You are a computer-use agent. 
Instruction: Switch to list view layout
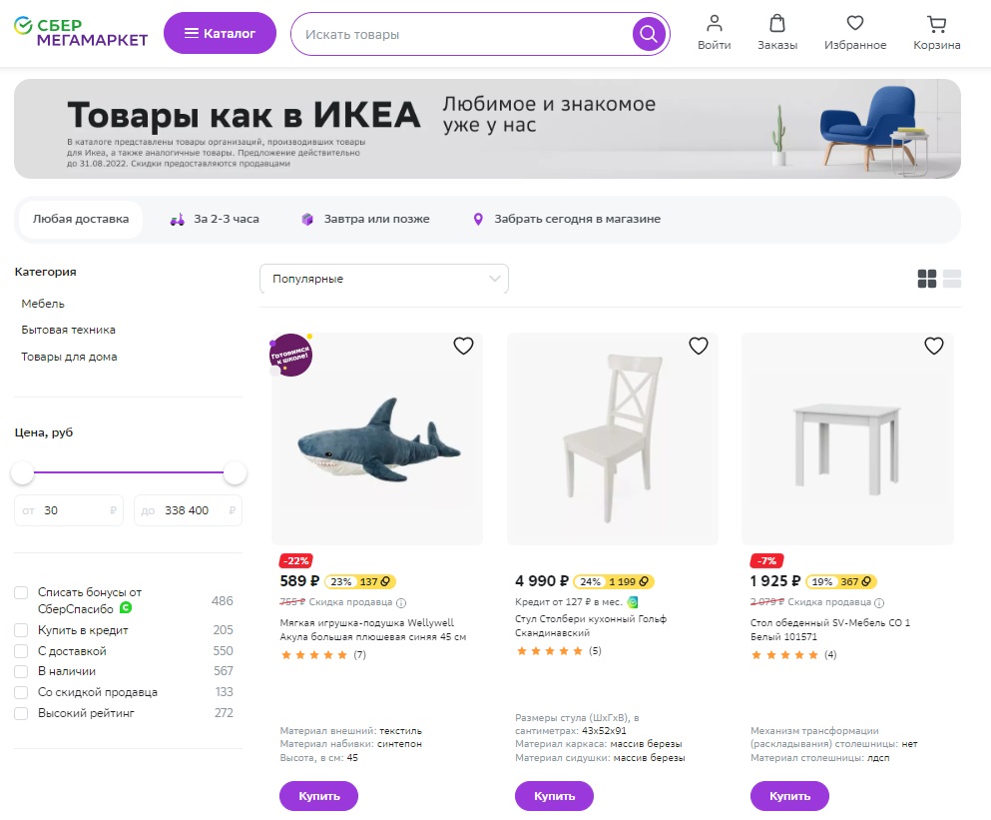(952, 279)
